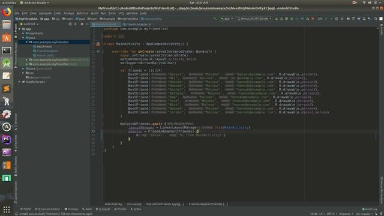The height and width of the screenshot is (216, 384).
Task: Open the Help menu
Action: [143, 13]
